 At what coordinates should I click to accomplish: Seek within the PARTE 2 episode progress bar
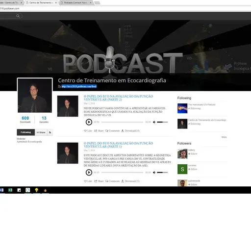click(x=122, y=122)
